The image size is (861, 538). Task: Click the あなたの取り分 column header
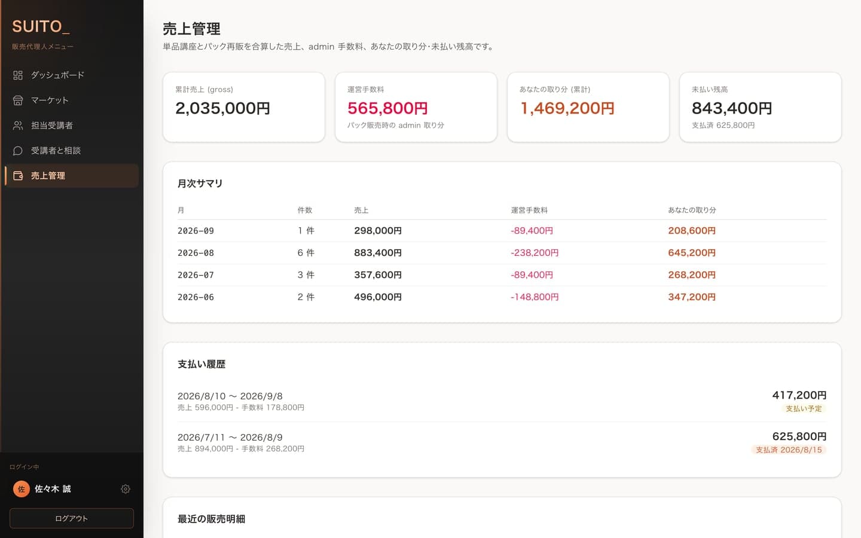point(692,210)
